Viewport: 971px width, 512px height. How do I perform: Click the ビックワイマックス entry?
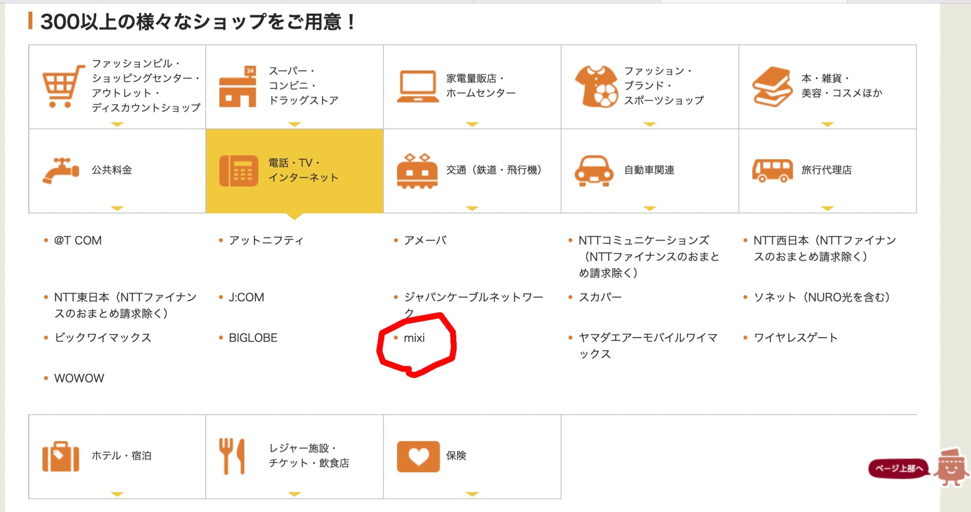(x=103, y=338)
